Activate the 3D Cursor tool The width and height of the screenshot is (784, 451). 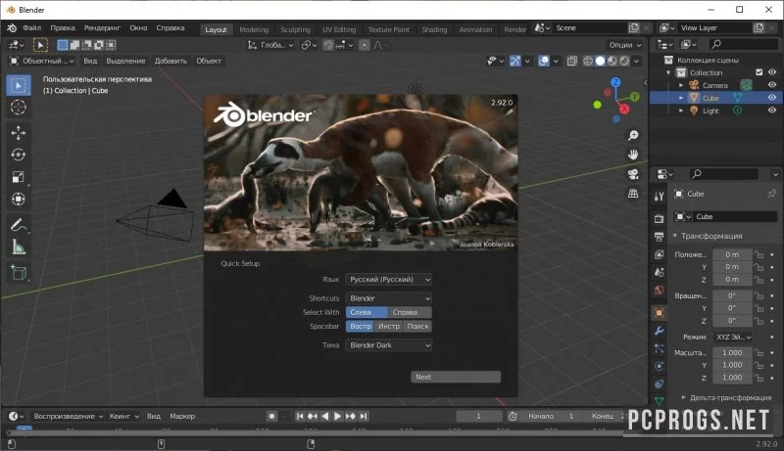pyautogui.click(x=19, y=108)
